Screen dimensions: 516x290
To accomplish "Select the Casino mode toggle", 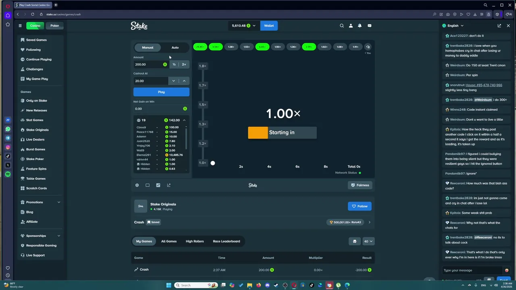I will (x=35, y=26).
